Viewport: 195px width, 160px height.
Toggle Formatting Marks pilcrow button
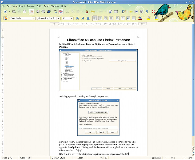click(147, 12)
